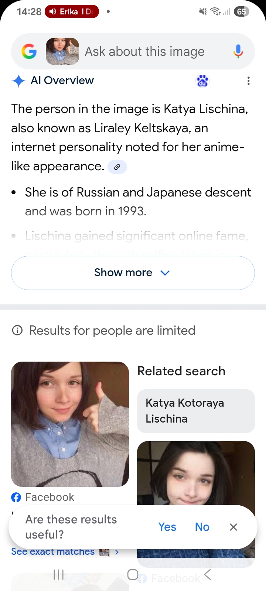Tap the paw print icon near AI Overview
The image size is (266, 591).
[x=202, y=81]
